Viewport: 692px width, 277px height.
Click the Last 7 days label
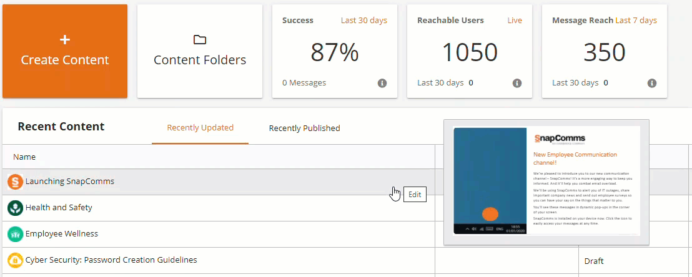click(636, 21)
